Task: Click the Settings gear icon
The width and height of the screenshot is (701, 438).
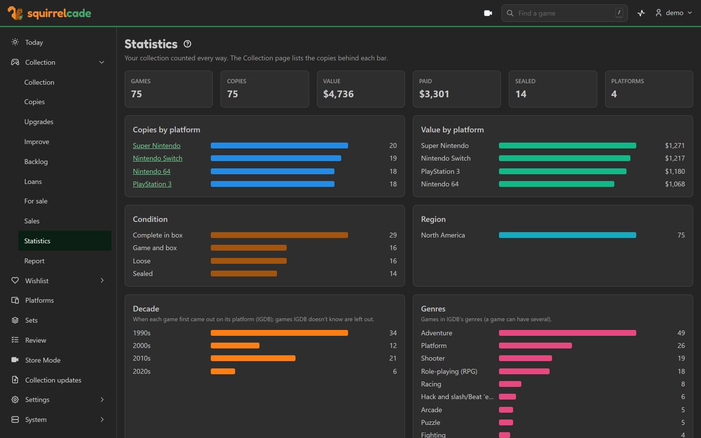Action: tap(15, 400)
